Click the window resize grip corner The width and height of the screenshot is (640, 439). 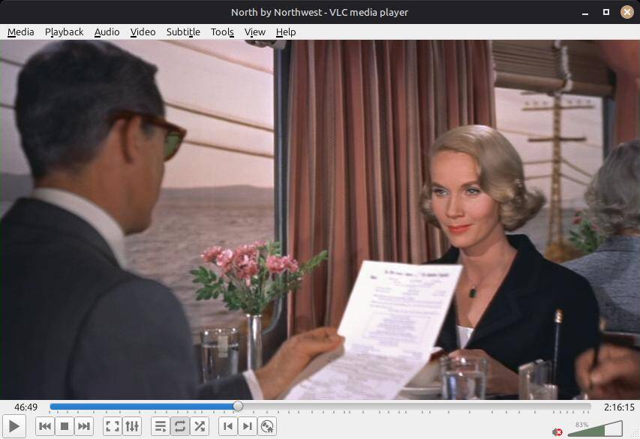click(x=636, y=435)
